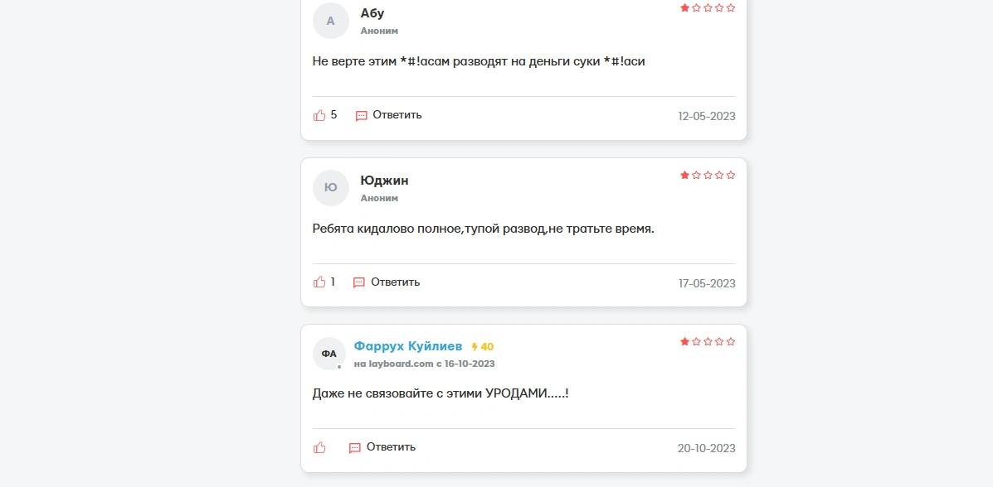This screenshot has width=993, height=487.
Task: Click the star rating on Фаррух's review
Action: (708, 341)
